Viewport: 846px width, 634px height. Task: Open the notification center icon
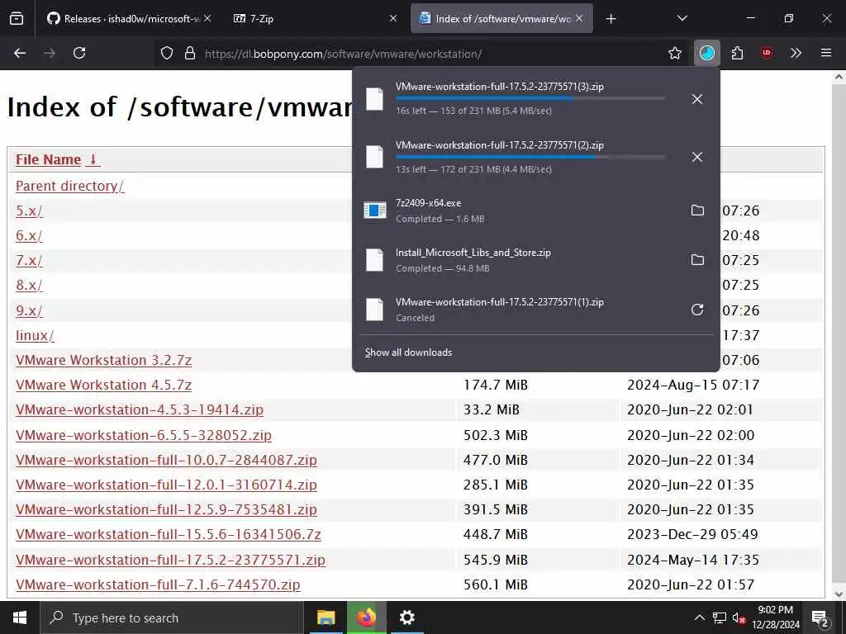[x=820, y=617]
